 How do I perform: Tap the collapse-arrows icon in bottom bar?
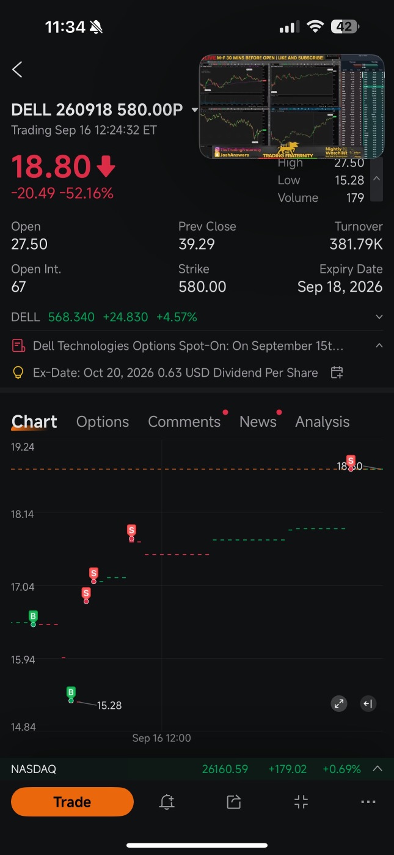pos(301,802)
